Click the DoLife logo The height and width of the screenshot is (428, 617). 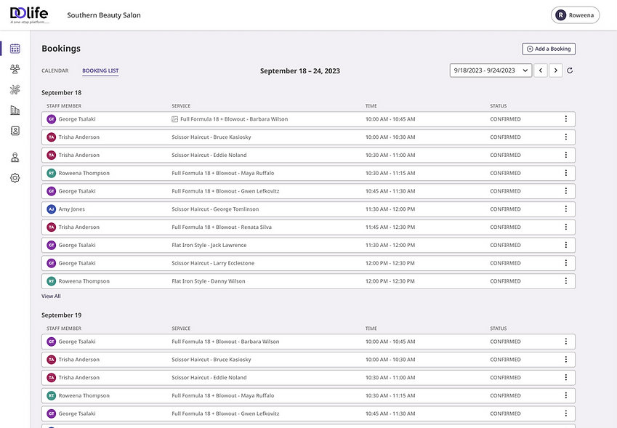(x=27, y=13)
